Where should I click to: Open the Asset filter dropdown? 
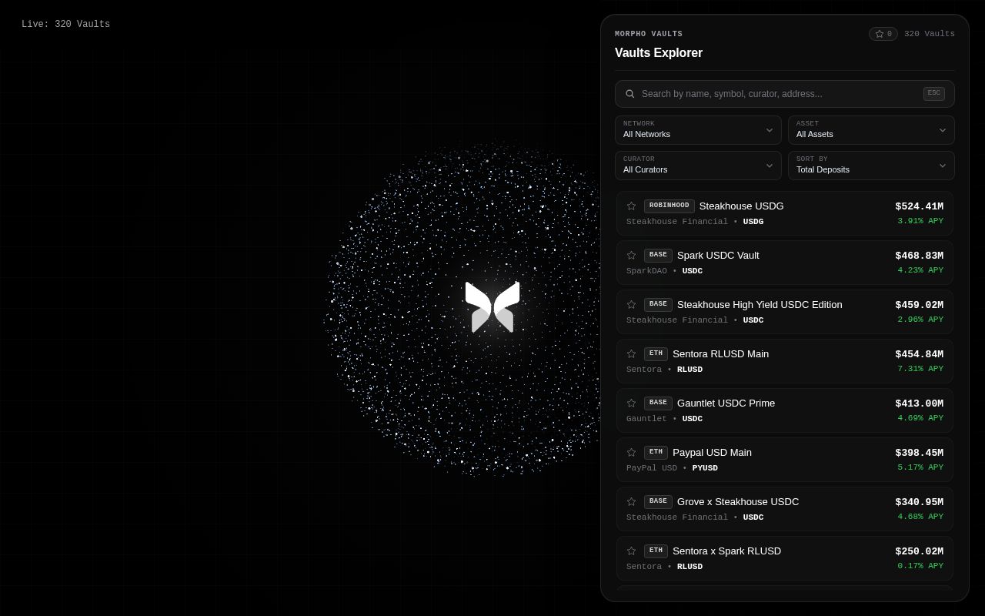click(x=871, y=130)
